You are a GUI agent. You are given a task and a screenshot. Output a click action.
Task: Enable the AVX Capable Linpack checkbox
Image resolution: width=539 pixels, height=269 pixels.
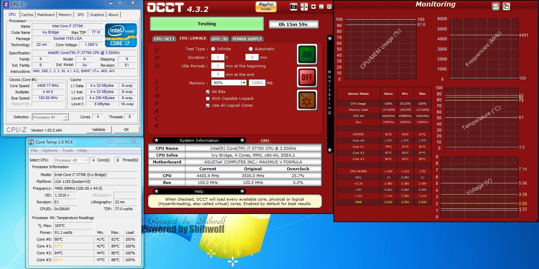[208, 98]
